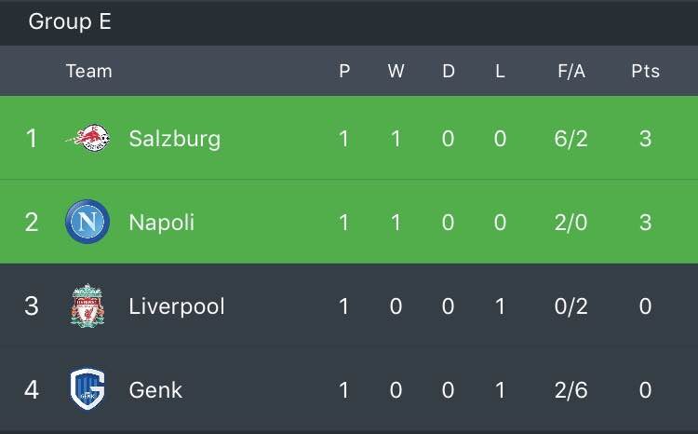Viewport: 698px width, 434px height.
Task: Click the Liverpool club crest icon
Action: pos(87,305)
